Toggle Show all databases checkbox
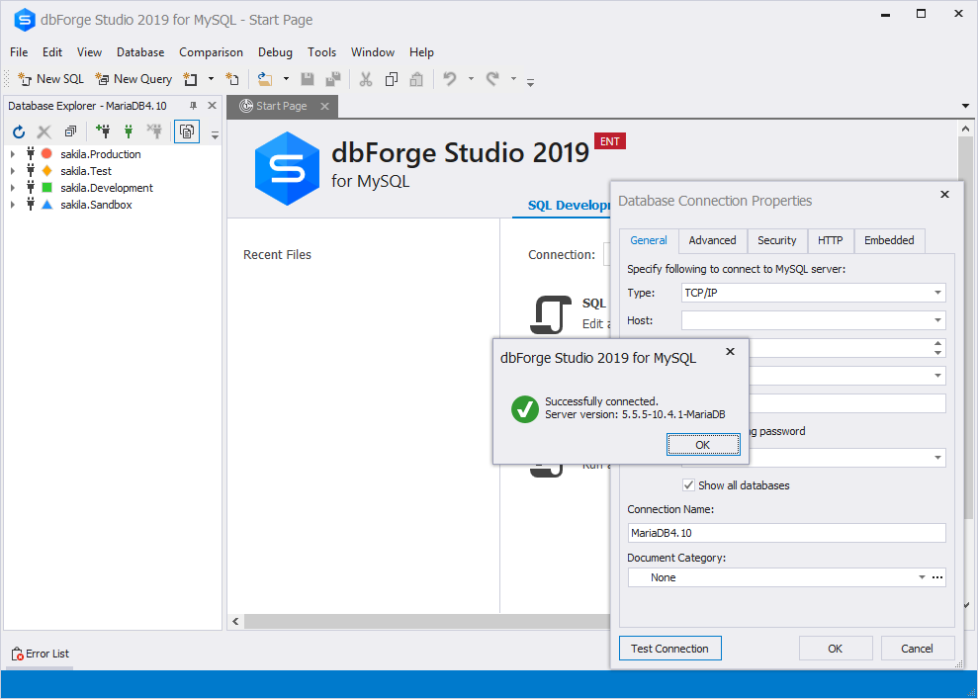Image resolution: width=978 pixels, height=699 pixels. tap(688, 485)
